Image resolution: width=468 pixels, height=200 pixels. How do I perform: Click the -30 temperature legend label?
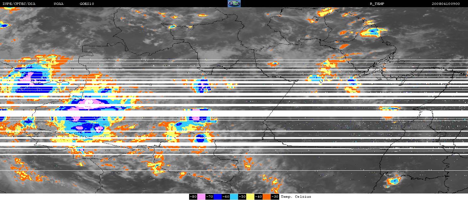tap(275, 197)
